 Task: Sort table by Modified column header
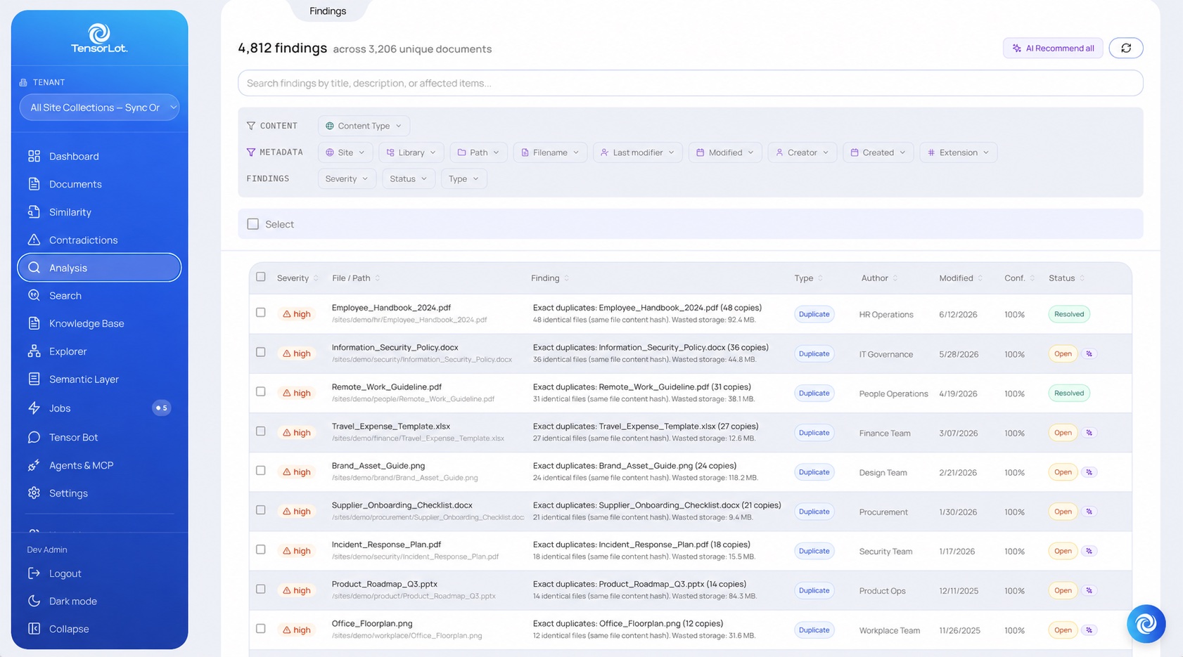coord(961,278)
